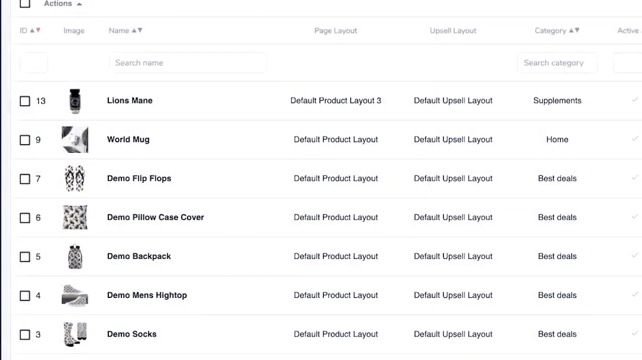Open the World Mug product thumbnail
Viewport: 642px width, 360px height.
pyautogui.click(x=75, y=140)
